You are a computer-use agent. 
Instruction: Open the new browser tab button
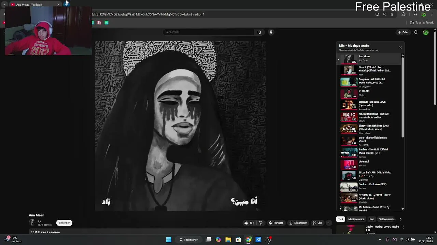(66, 4)
